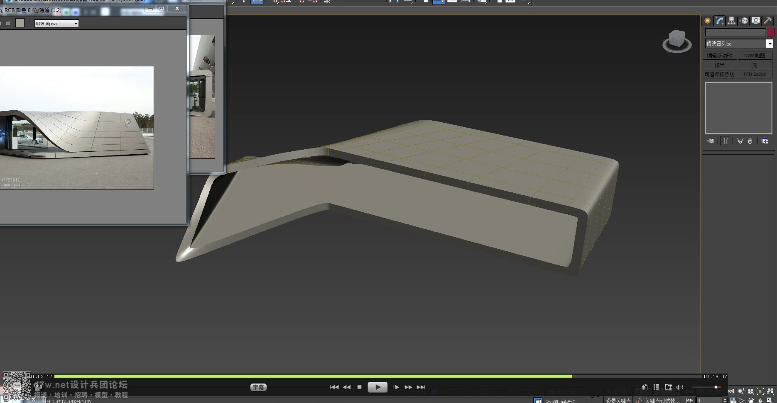
Task: Open the playlist icon in player
Action: coord(656,387)
